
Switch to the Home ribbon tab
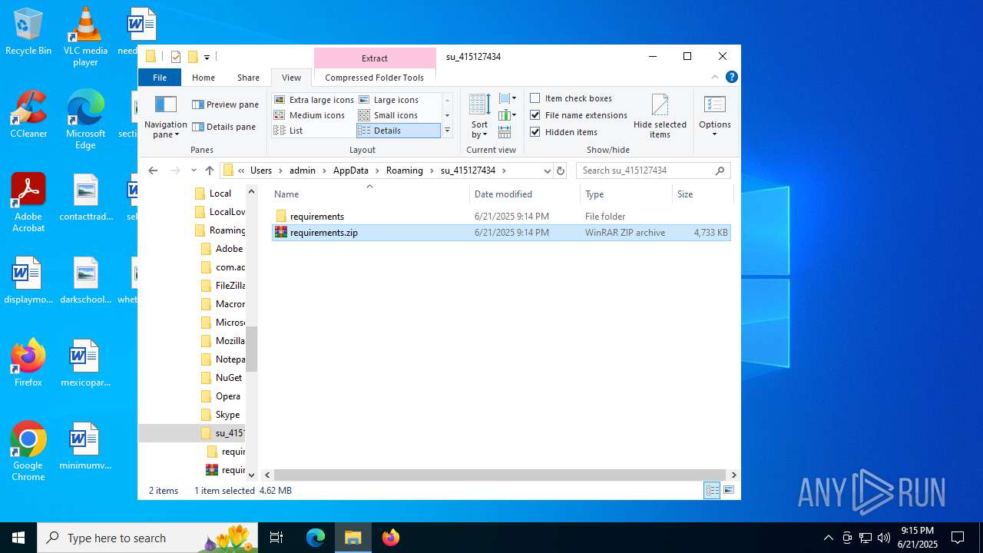pyautogui.click(x=204, y=78)
